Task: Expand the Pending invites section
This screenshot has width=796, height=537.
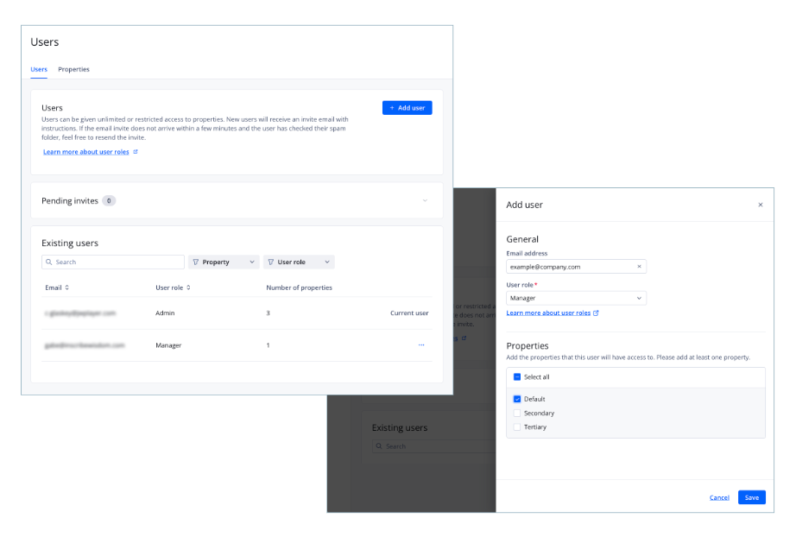Action: [424, 200]
